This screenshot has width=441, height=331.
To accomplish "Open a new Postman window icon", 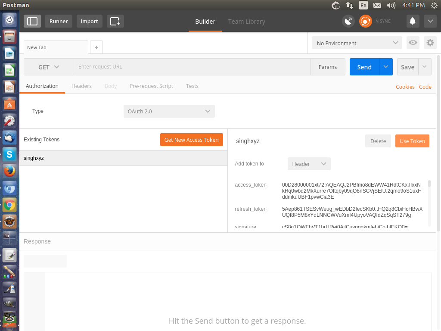I will click(x=115, y=22).
